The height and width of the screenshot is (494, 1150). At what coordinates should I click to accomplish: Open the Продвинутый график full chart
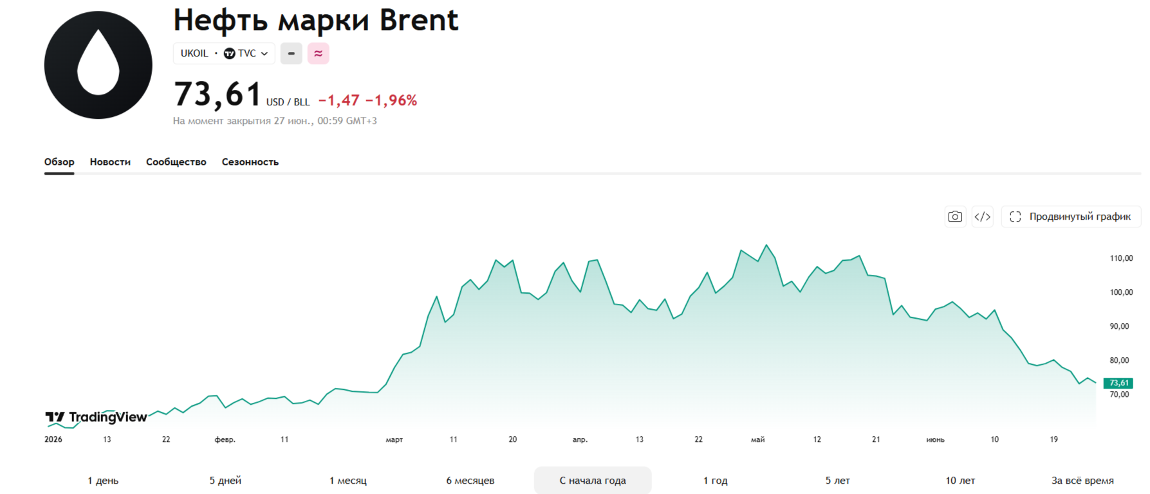[1071, 216]
